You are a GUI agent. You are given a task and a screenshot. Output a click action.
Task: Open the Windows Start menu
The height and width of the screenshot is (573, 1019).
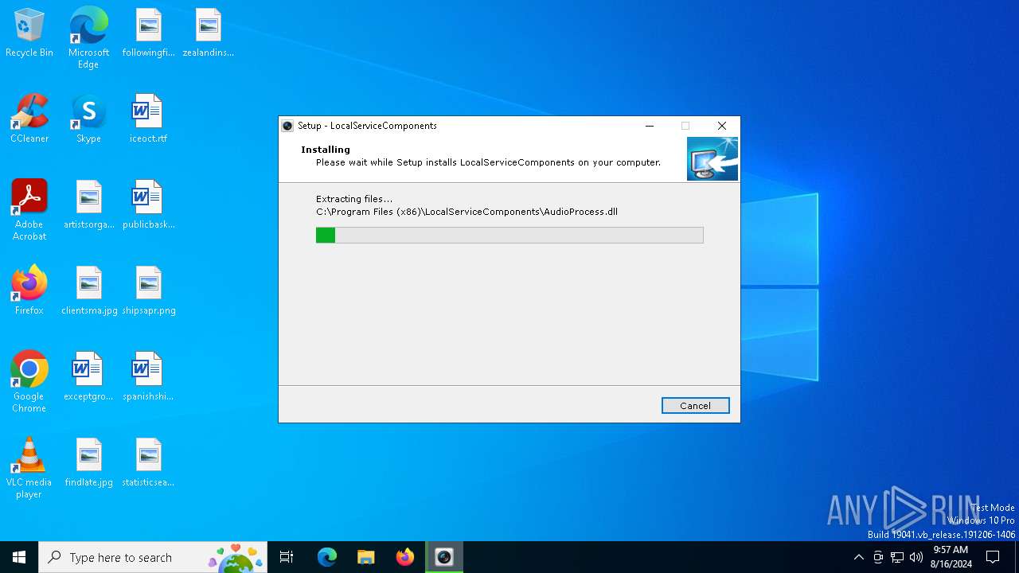19,557
